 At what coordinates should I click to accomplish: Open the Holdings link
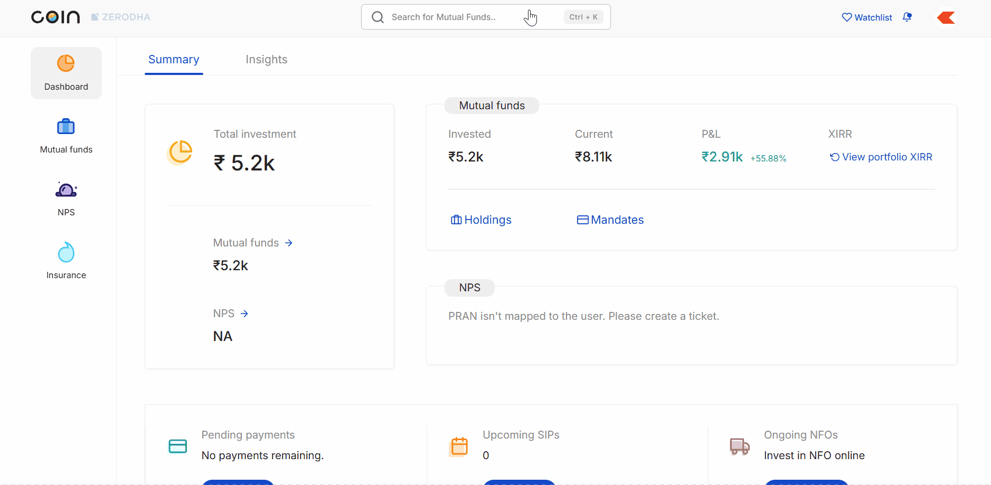[481, 220]
